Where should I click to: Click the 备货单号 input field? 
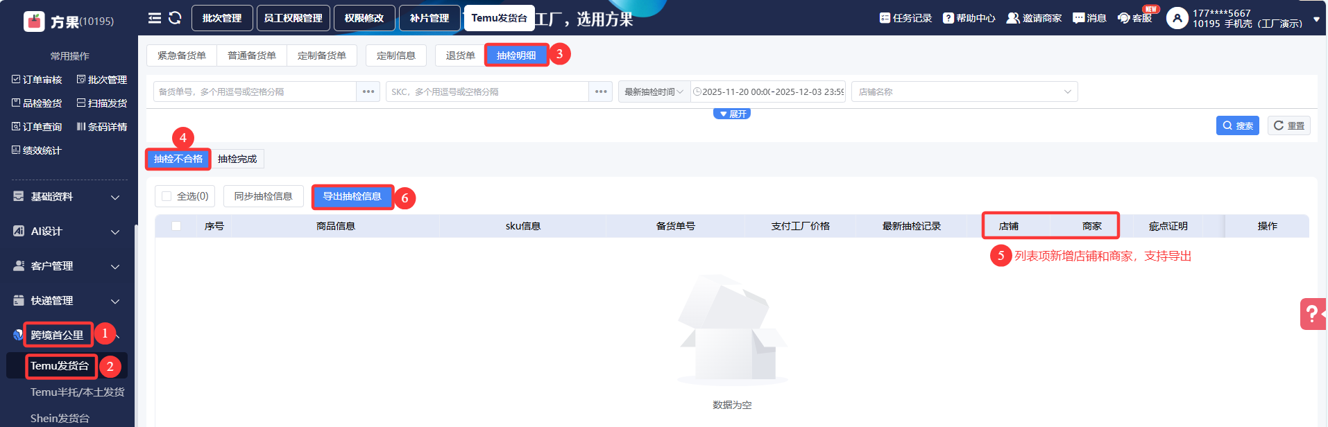tap(255, 91)
